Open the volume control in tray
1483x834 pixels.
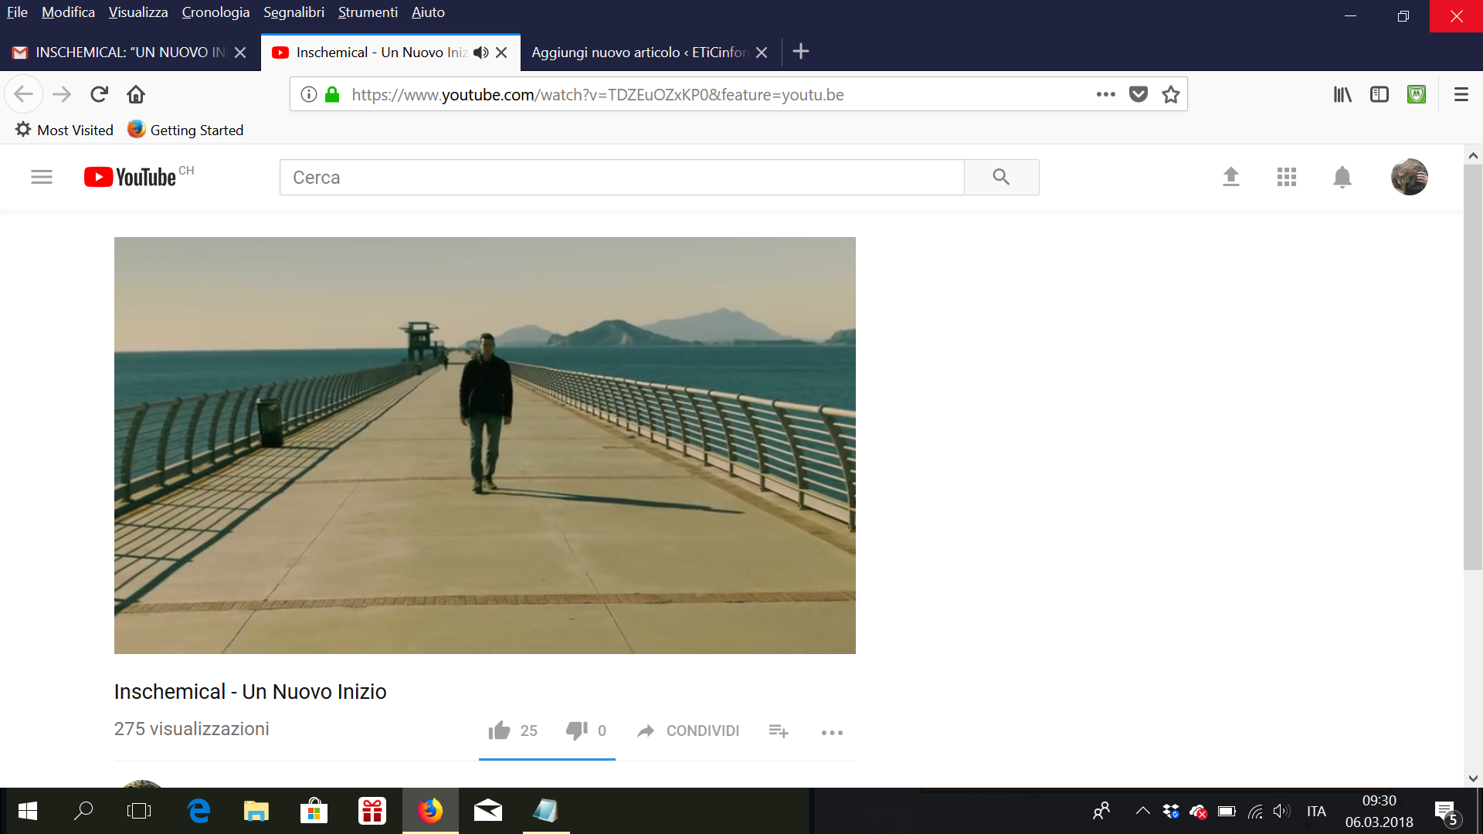pos(1282,811)
